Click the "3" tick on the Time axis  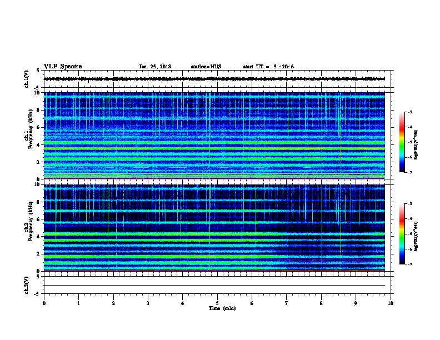click(x=148, y=303)
